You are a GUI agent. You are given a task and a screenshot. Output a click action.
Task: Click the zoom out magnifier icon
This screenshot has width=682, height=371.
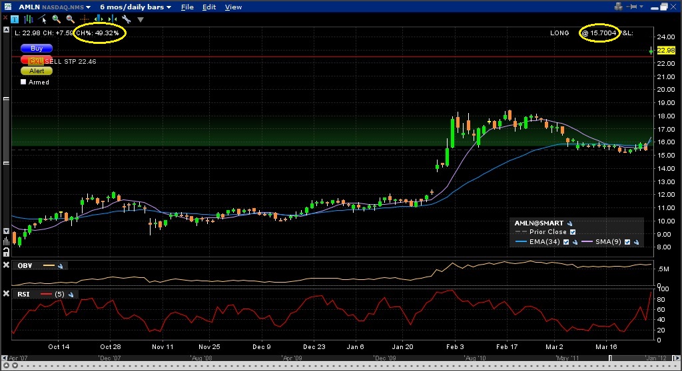coord(70,19)
